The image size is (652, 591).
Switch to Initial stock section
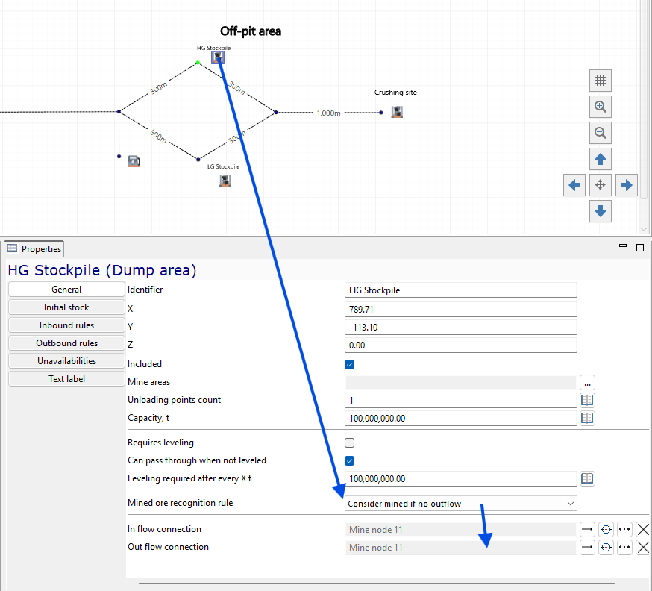[x=66, y=307]
